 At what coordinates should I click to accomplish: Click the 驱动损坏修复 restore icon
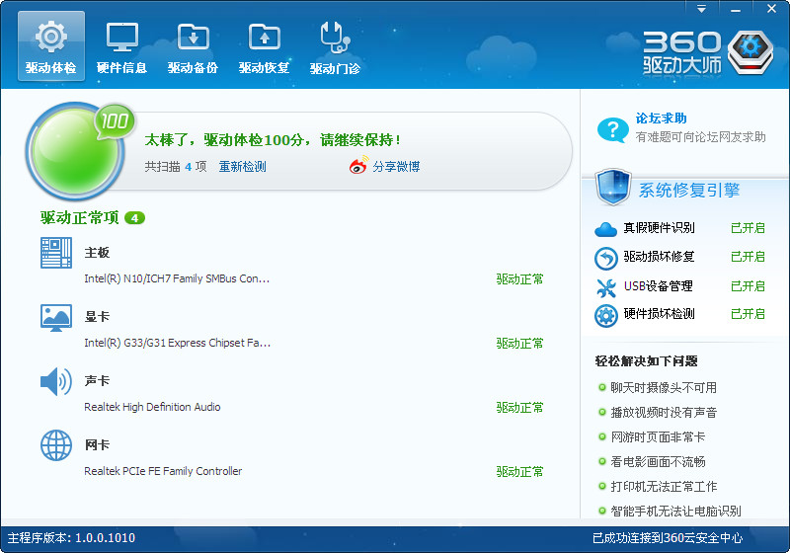coord(605,259)
